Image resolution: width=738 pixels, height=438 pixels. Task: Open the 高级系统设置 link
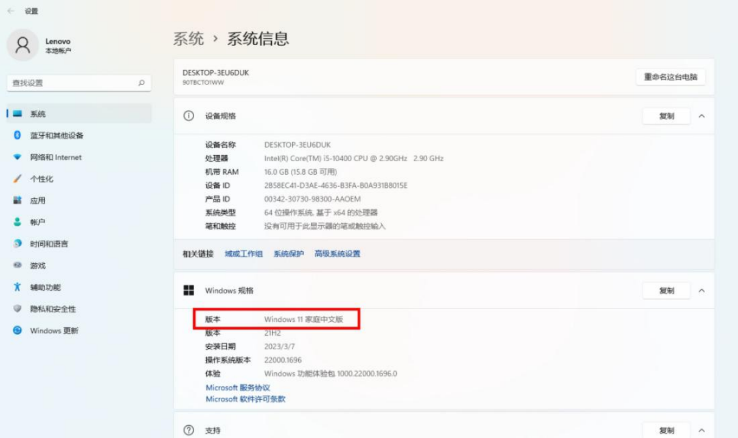tap(337, 254)
